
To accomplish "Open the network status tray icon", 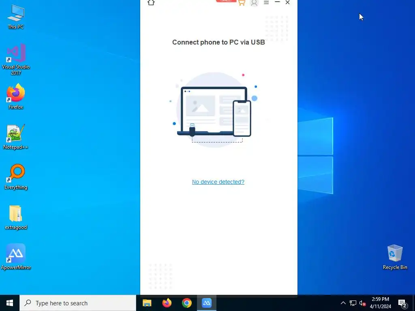I will (353, 303).
